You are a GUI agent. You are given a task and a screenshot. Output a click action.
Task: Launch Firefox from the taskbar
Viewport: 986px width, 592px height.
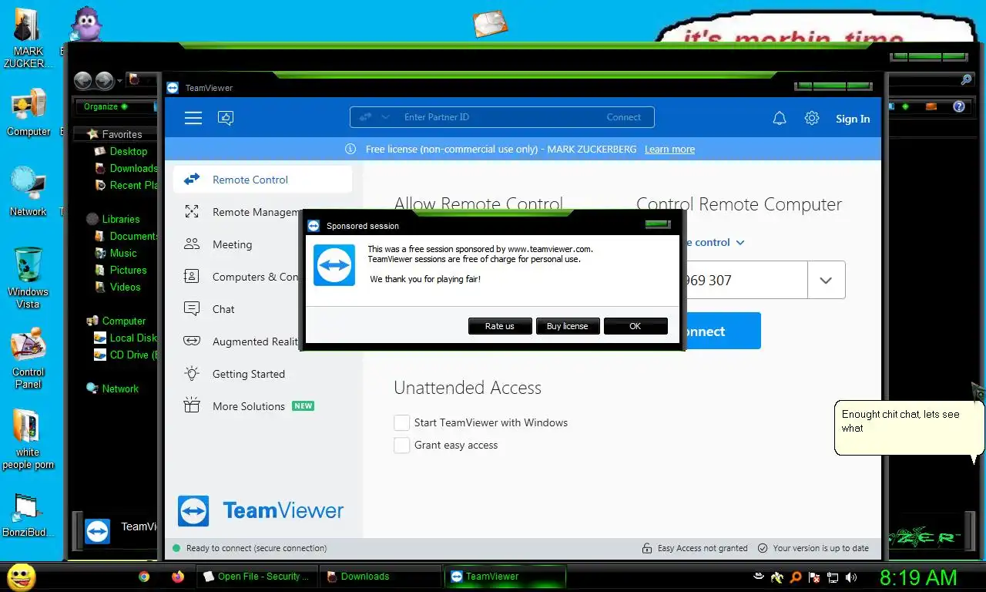point(178,576)
